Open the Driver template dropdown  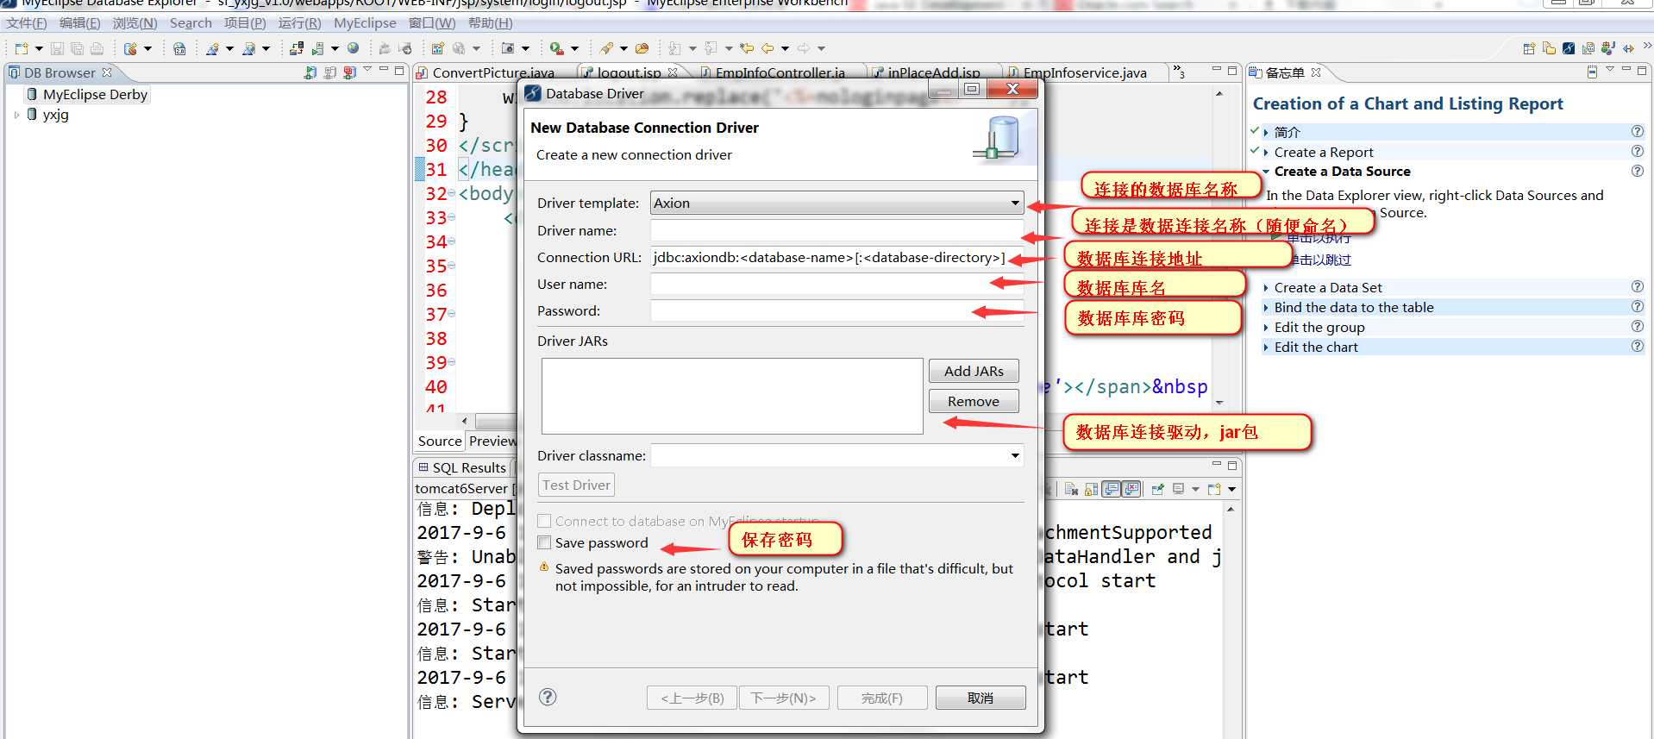(x=1015, y=204)
